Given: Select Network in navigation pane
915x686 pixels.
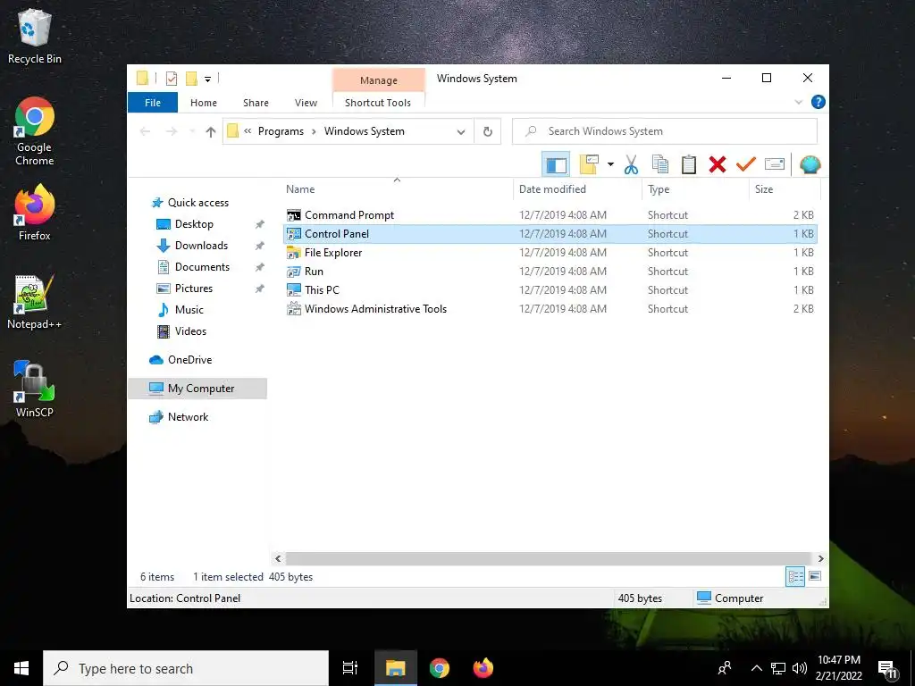Looking at the screenshot, I should (188, 417).
